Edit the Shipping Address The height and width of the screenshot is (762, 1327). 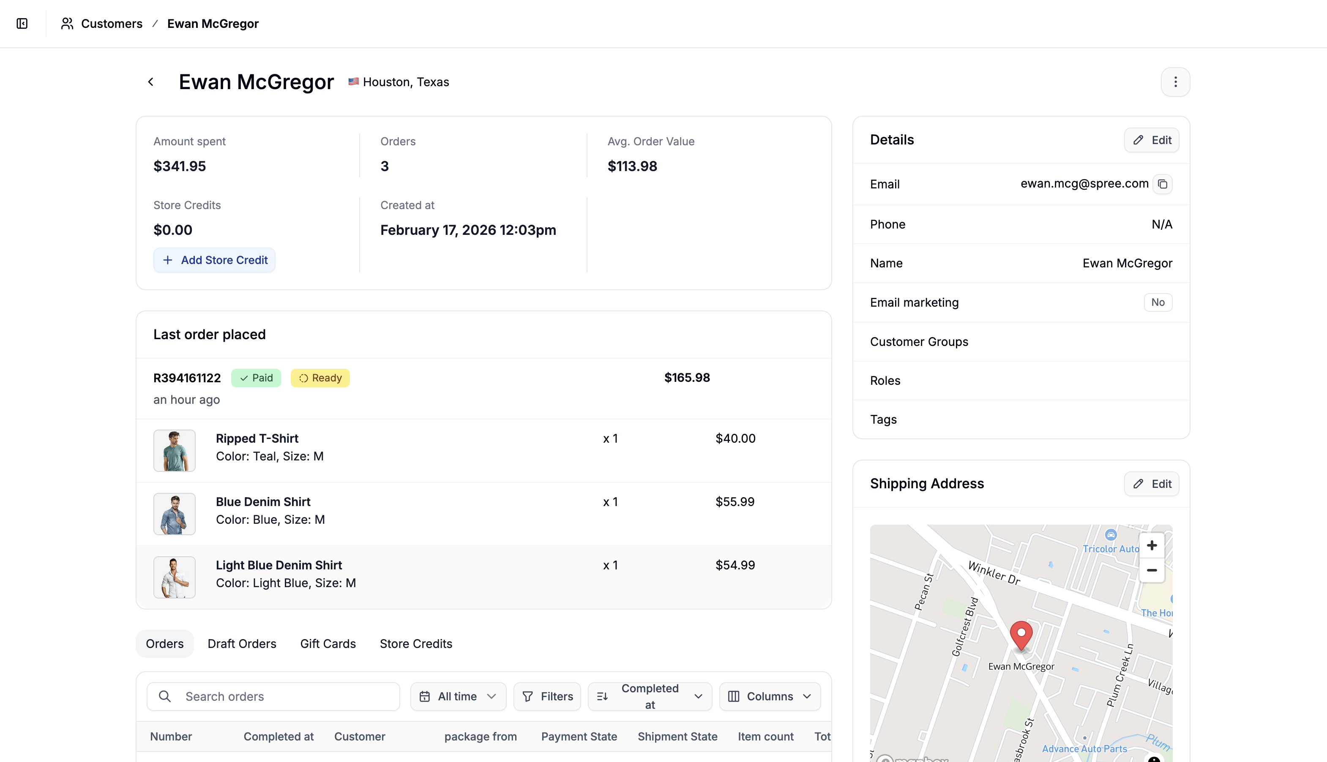point(1151,484)
